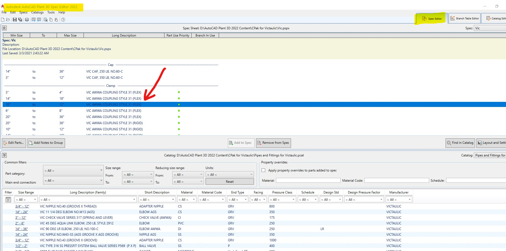
Task: Paste from the clipboard
Action: point(56,19)
